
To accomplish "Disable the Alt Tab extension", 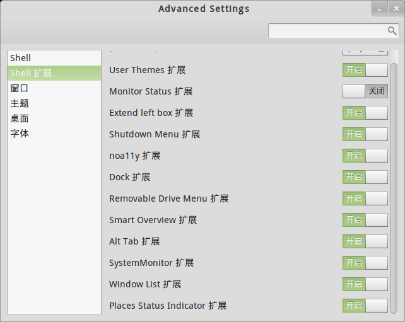I will point(365,241).
